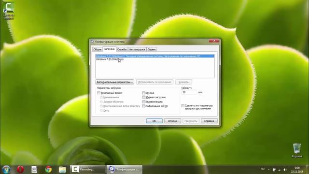Select Windows 7 (C:\Windows) boot entry

tap(155, 56)
